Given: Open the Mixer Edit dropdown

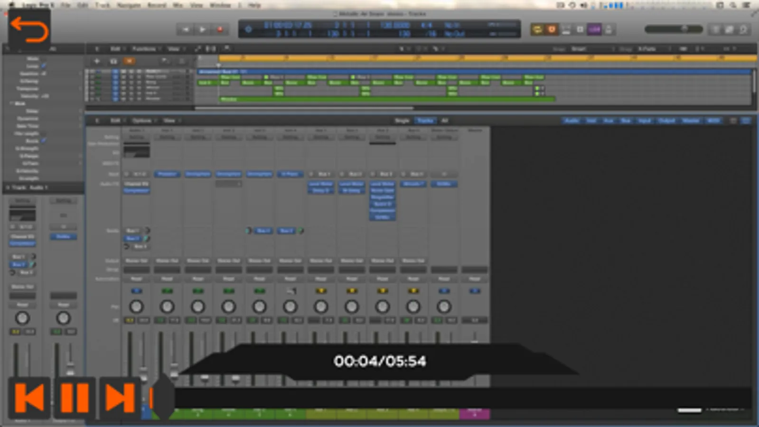Looking at the screenshot, I should (117, 121).
